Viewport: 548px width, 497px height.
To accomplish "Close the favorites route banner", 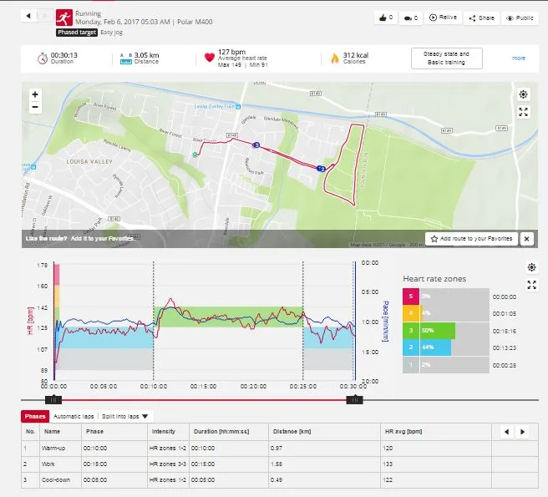I will pyautogui.click(x=526, y=239).
